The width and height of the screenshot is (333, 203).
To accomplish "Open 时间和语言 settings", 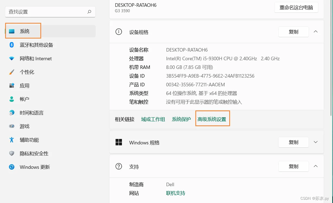I will [x=50, y=113].
